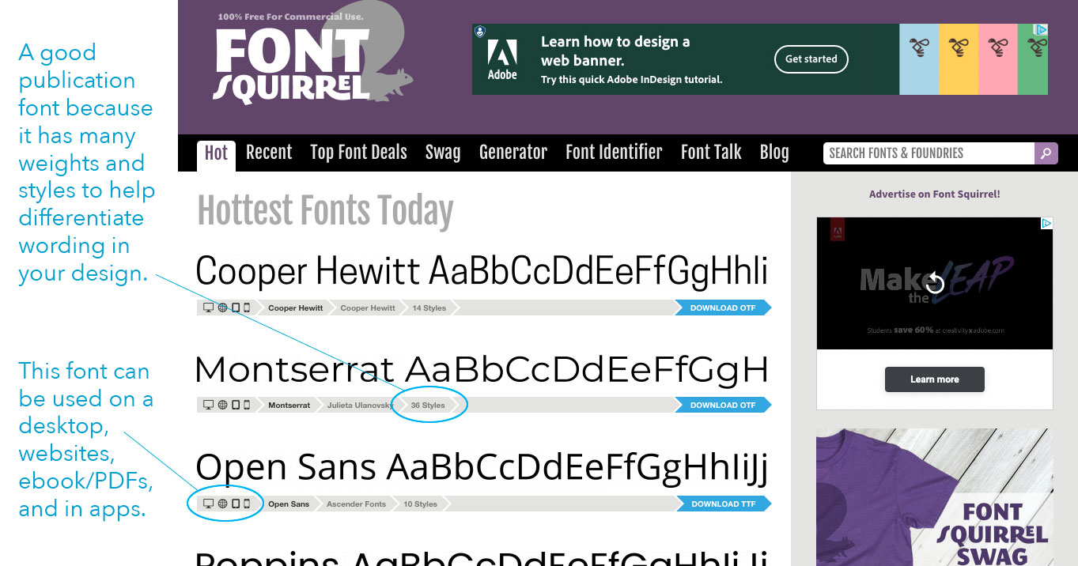Click the search magnifying glass icon
This screenshot has width=1078, height=566.
point(1046,153)
